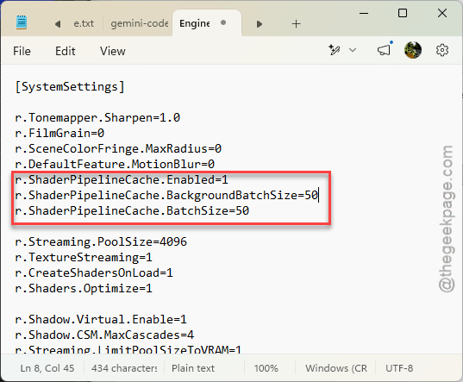Viewport: 463px width, 382px height.
Task: Switch to the e.txt tab
Action: point(84,23)
